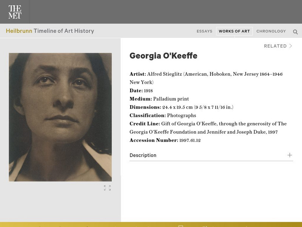
Task: Click the Georgia O'Keeffe title heading
Action: click(x=163, y=56)
